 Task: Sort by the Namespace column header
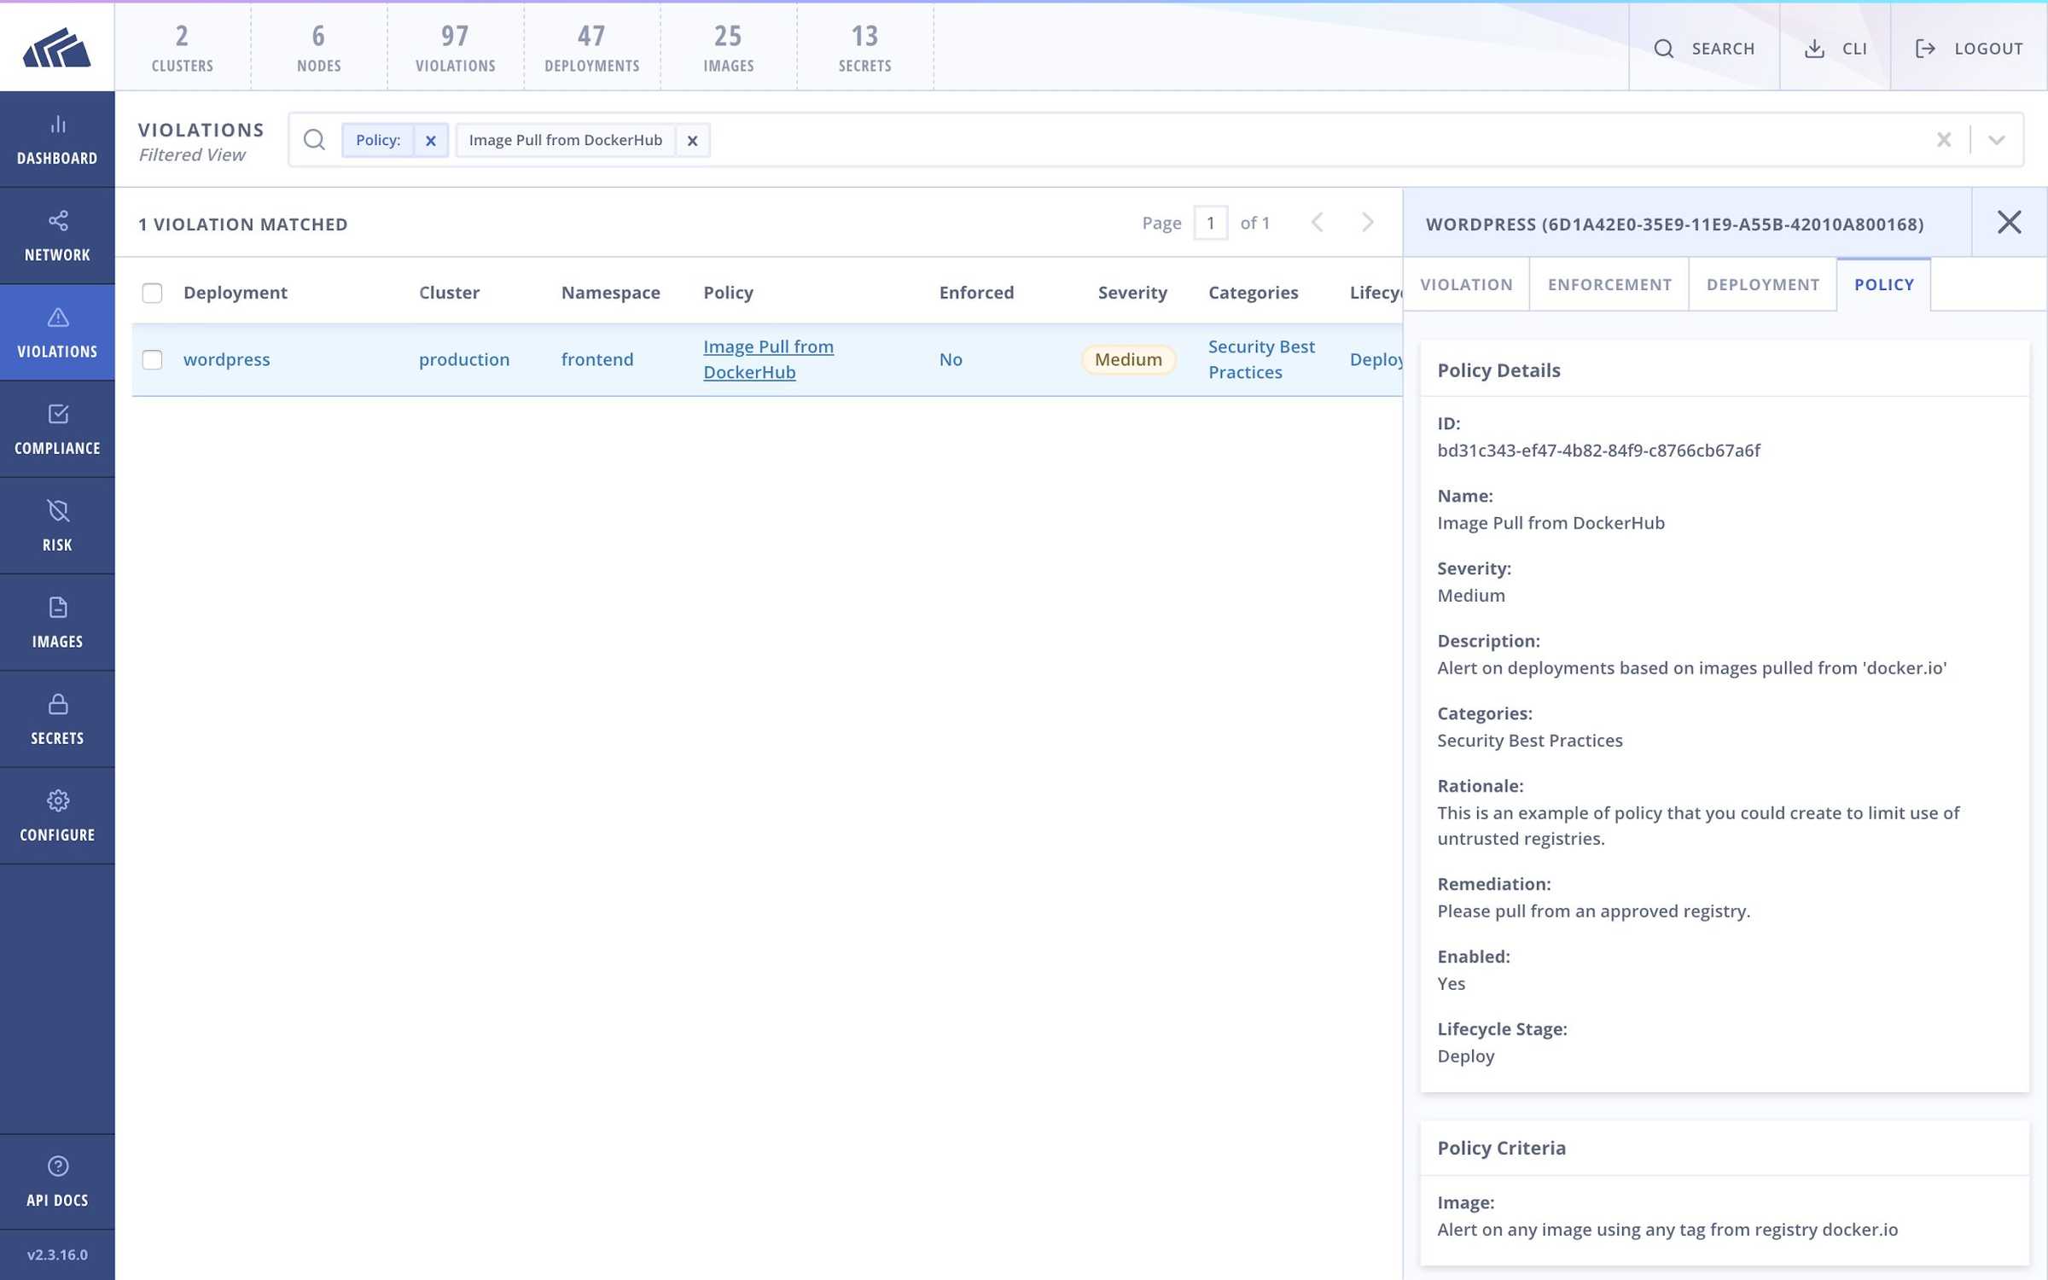pyautogui.click(x=611, y=293)
